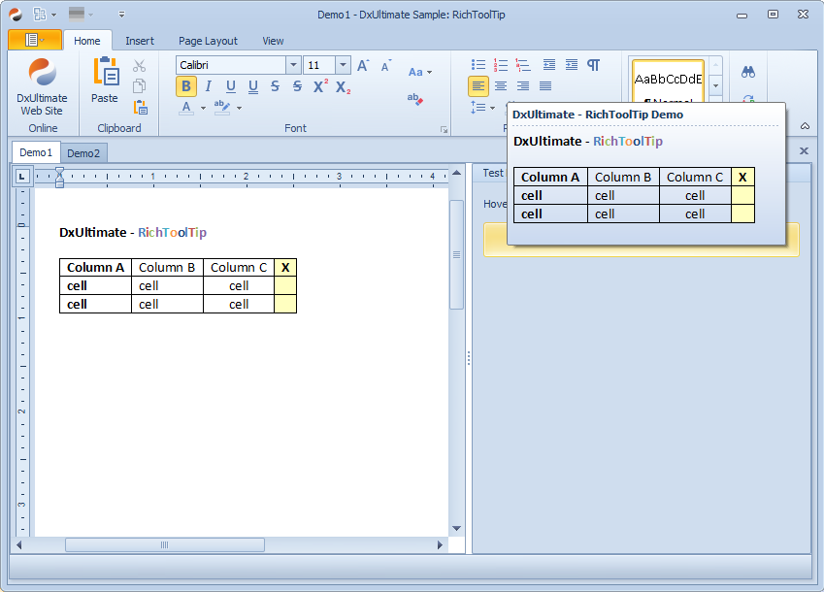Open the Highlight Color dropdown arrow
Viewport: 824px width, 592px height.
point(239,108)
